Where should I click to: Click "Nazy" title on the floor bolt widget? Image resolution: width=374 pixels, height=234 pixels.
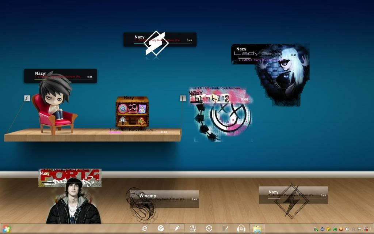(273, 192)
